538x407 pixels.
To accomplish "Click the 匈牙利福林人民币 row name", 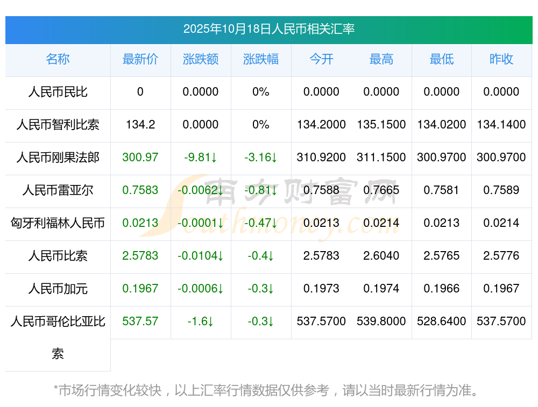I will [x=58, y=223].
